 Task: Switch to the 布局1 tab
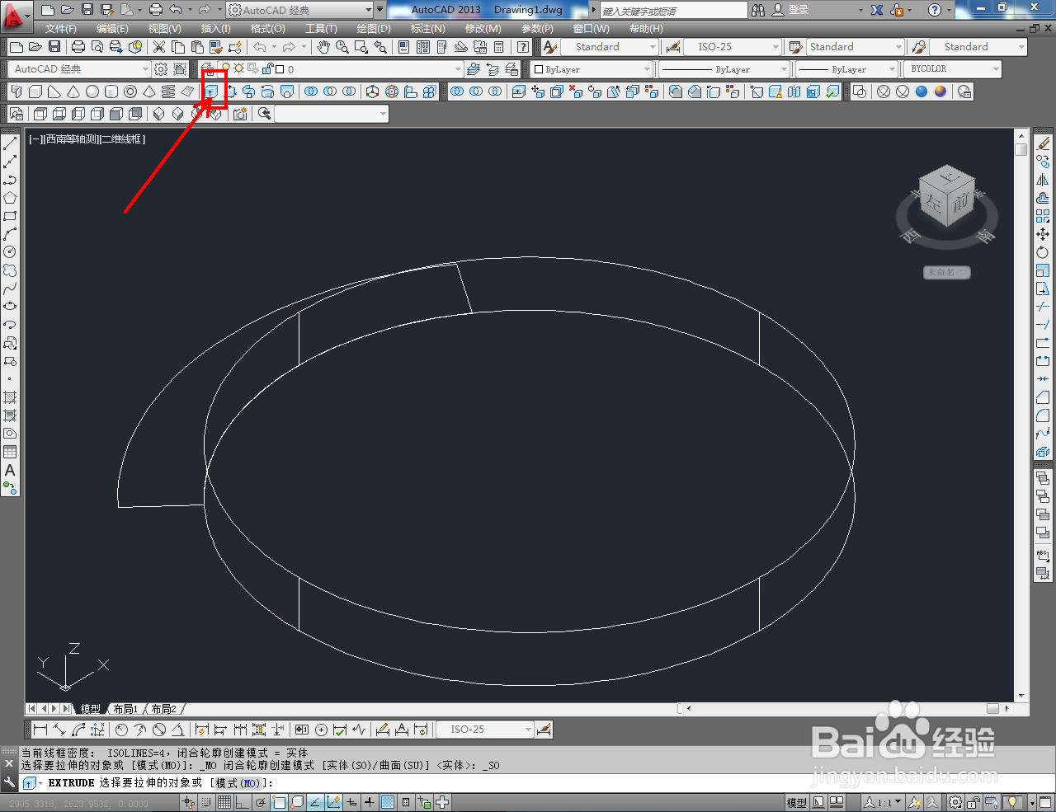tap(125, 709)
